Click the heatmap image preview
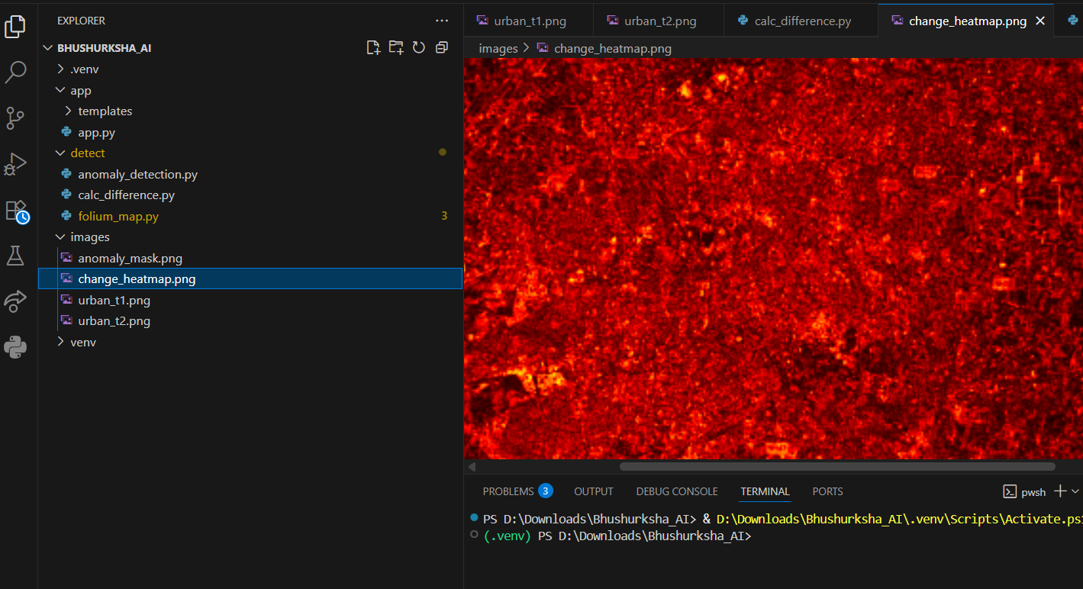Image resolution: width=1083 pixels, height=589 pixels. point(773,259)
